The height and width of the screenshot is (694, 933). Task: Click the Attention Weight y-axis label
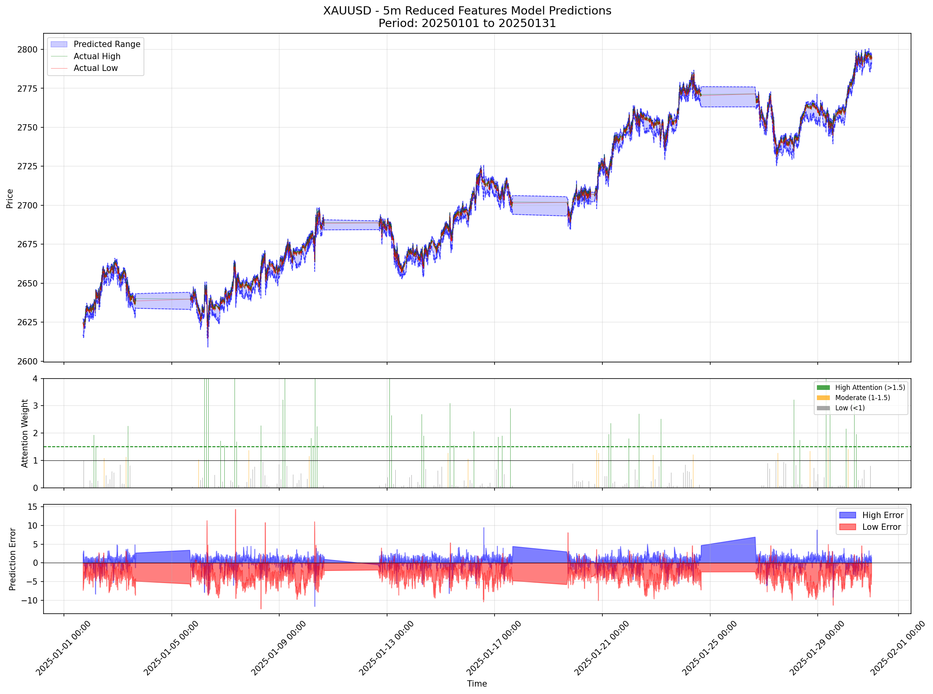(x=24, y=433)
